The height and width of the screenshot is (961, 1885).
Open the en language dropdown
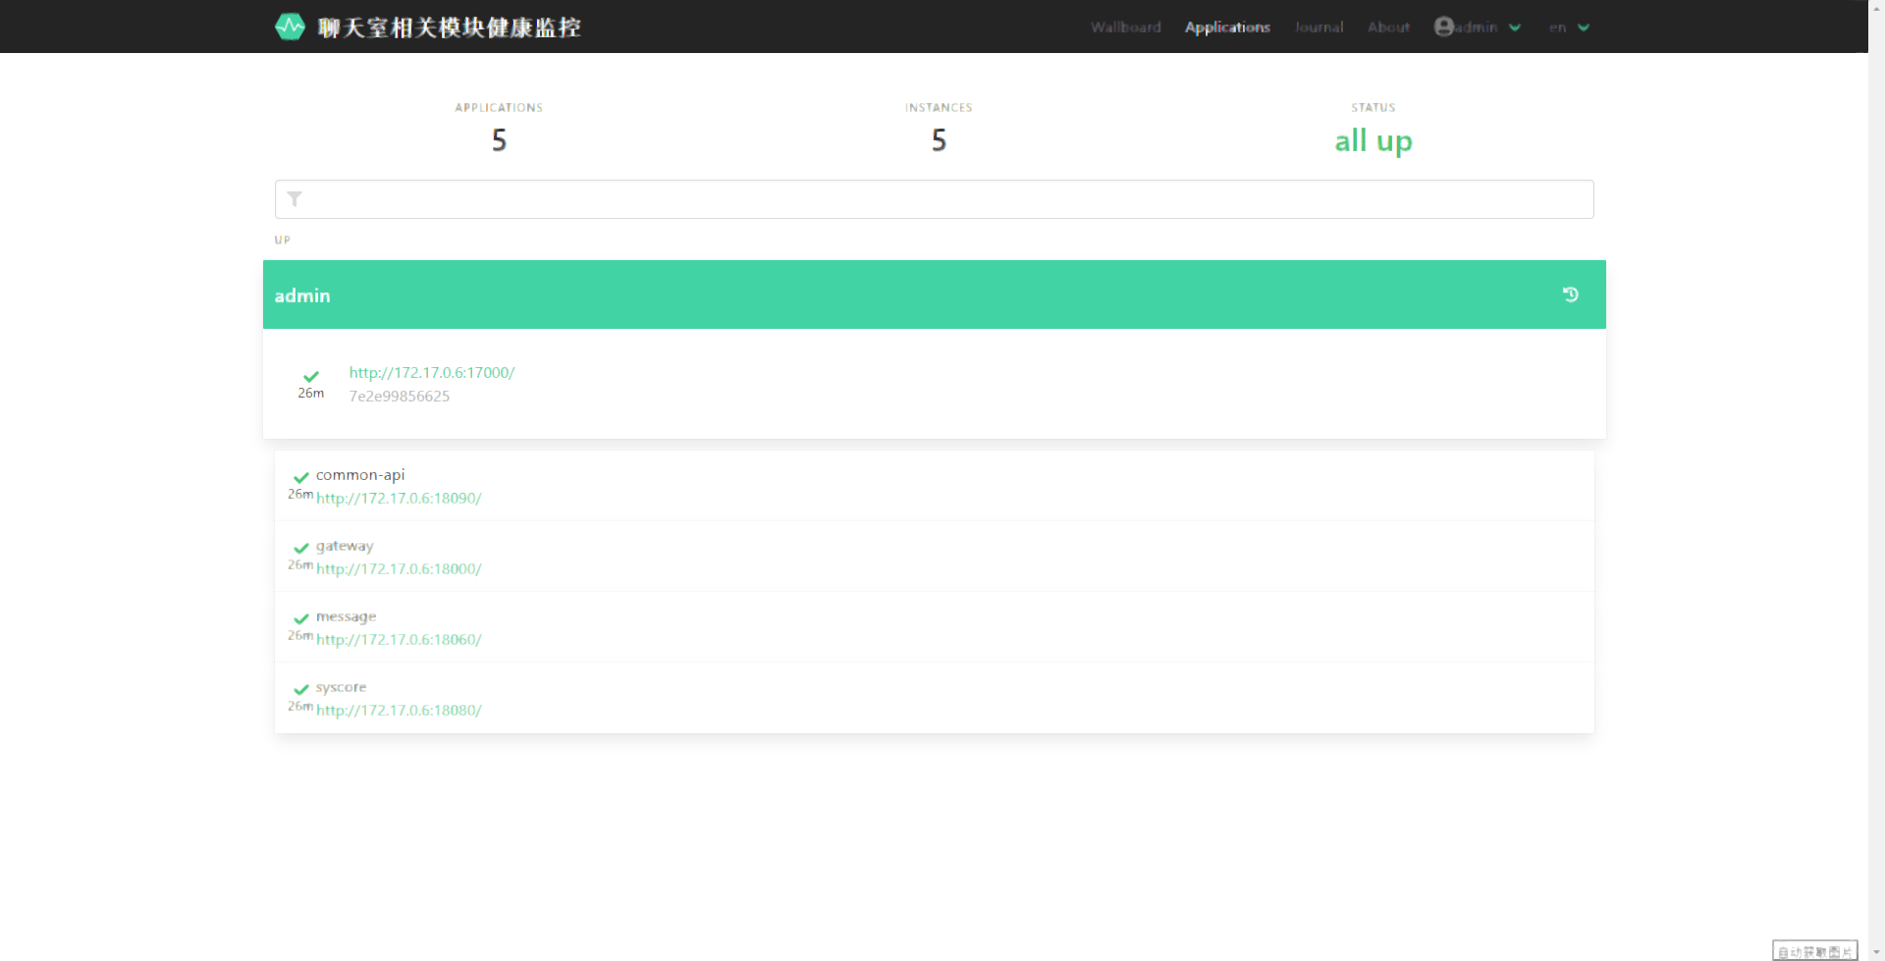click(1569, 27)
